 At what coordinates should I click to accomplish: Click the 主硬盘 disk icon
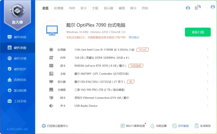click(x=51, y=90)
